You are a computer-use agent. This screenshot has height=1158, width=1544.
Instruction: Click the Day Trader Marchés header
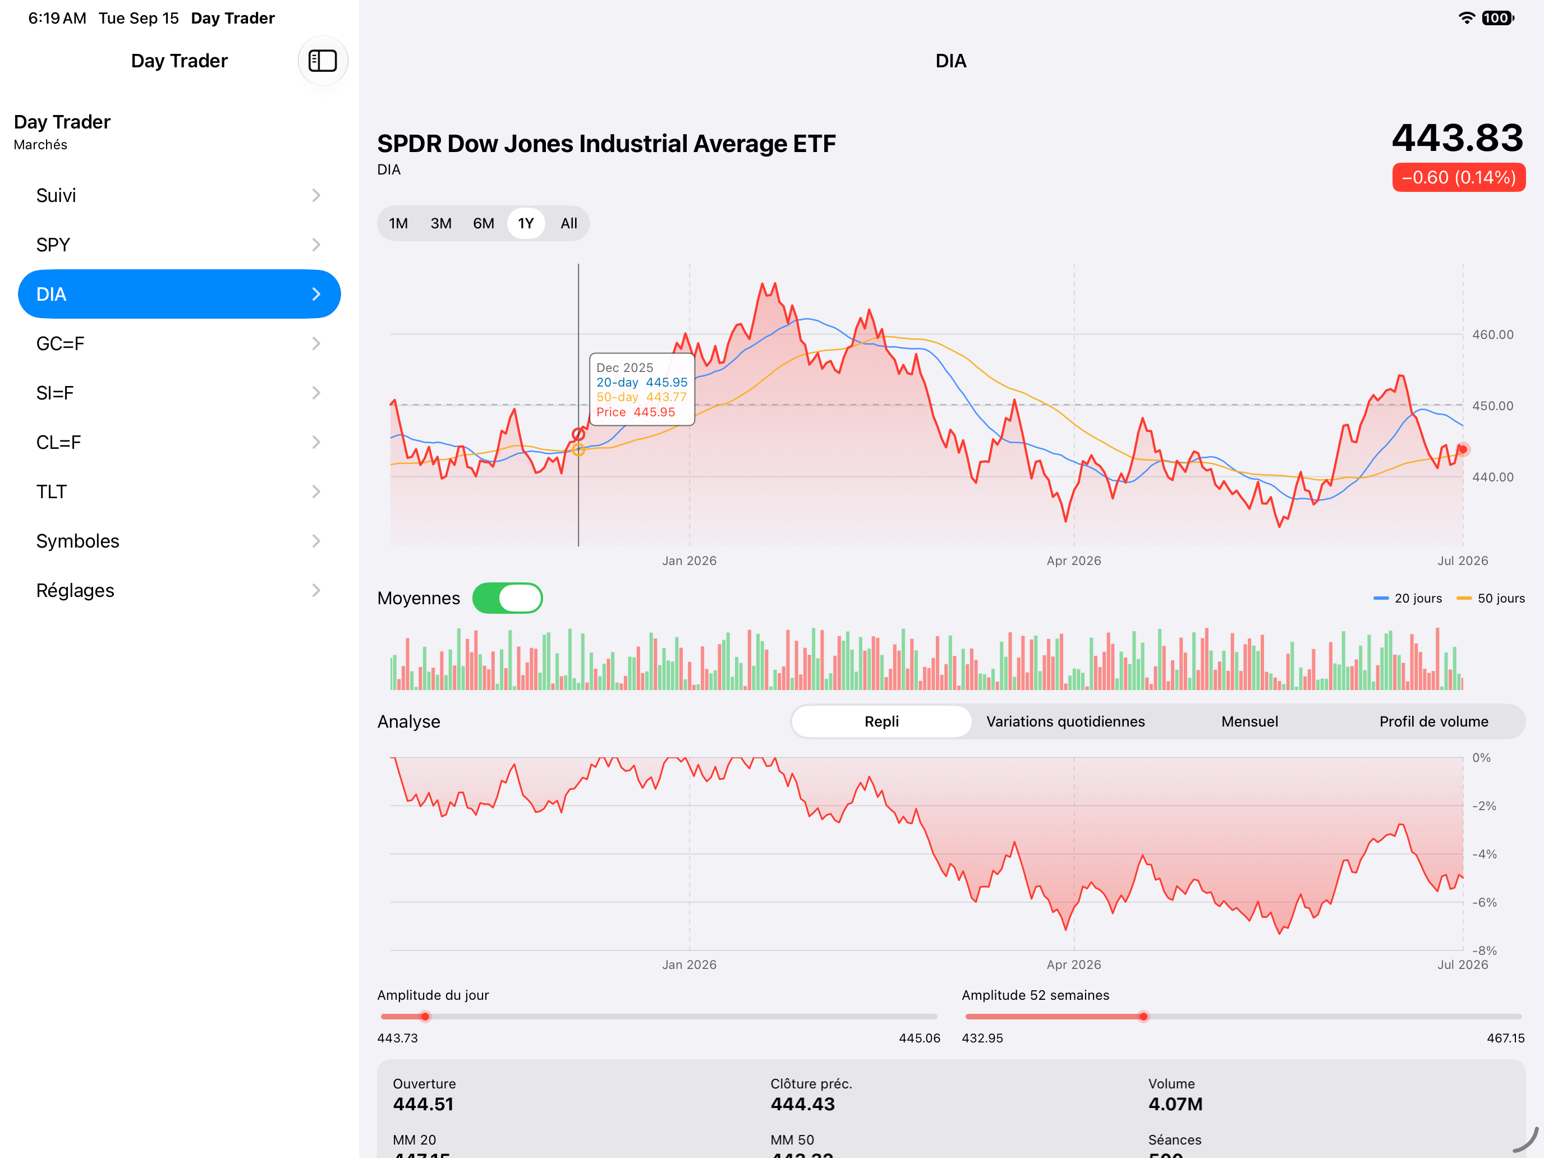[x=62, y=131]
